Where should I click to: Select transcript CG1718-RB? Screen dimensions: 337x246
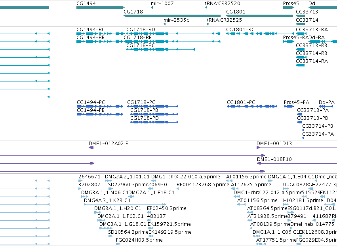tap(172, 42)
